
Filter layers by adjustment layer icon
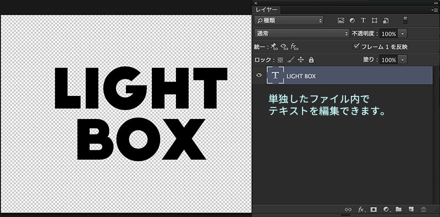coord(352,20)
